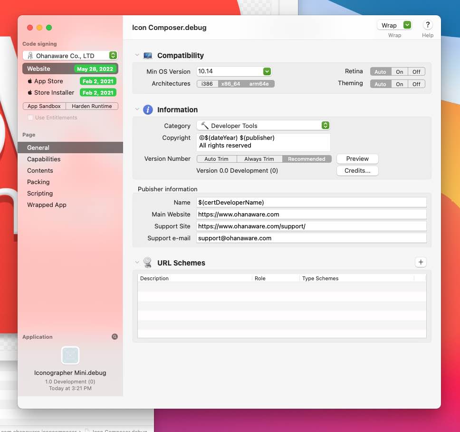Click the Support Site field
Viewport: 460px width, 432px height.
311,226
